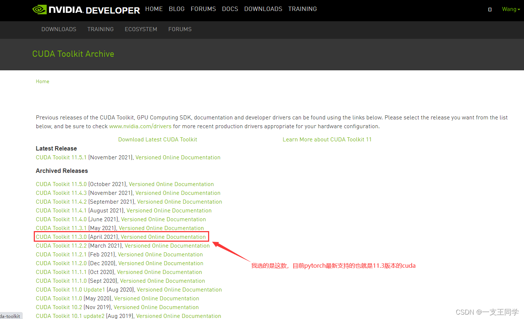This screenshot has width=524, height=319.
Task: Open CUDA Toolkit 11.4.2 link
Action: pyautogui.click(x=61, y=202)
